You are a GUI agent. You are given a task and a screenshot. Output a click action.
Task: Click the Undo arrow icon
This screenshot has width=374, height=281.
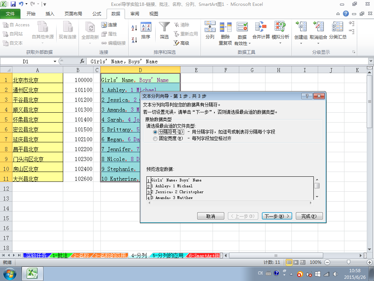tap(21, 4)
